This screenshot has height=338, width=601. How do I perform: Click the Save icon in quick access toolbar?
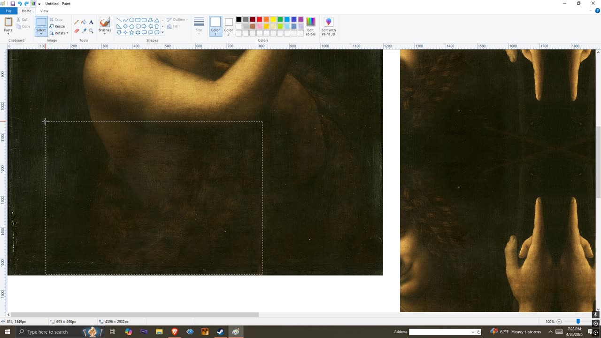(x=13, y=4)
